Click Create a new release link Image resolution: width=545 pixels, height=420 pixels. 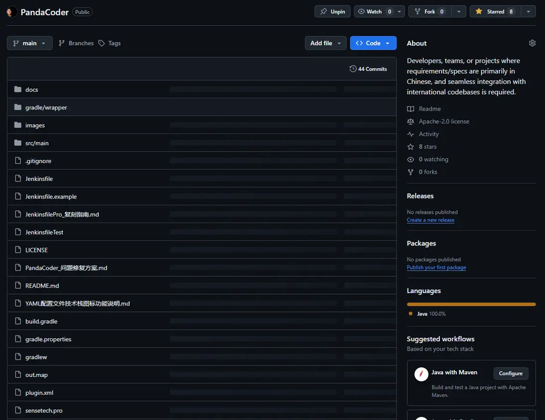[x=430, y=220]
